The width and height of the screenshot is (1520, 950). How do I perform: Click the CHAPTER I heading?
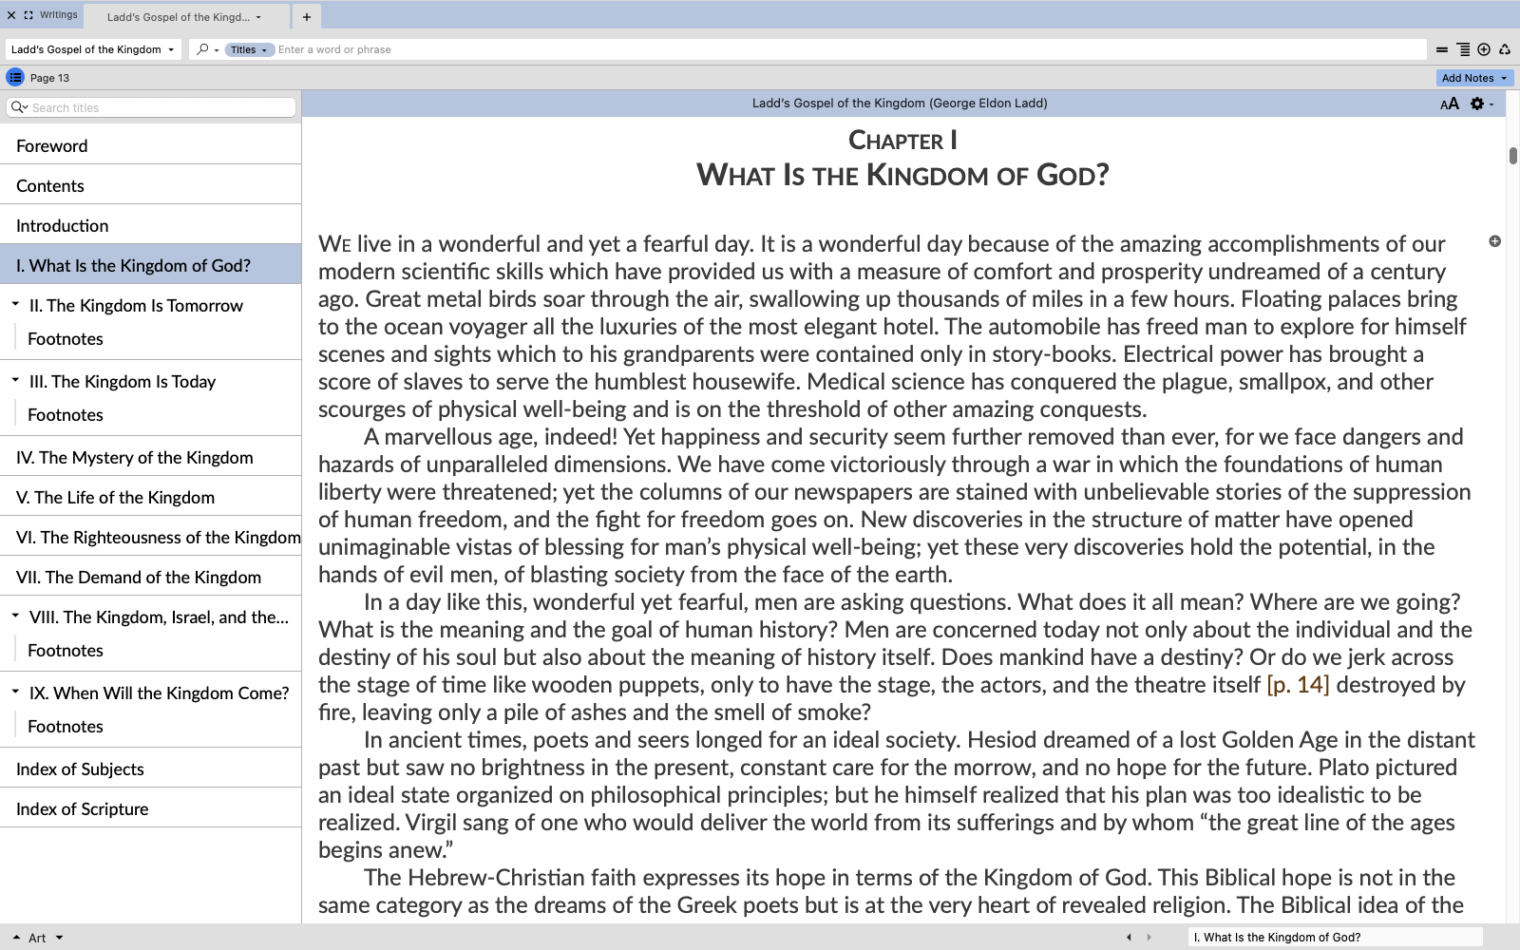pyautogui.click(x=902, y=141)
